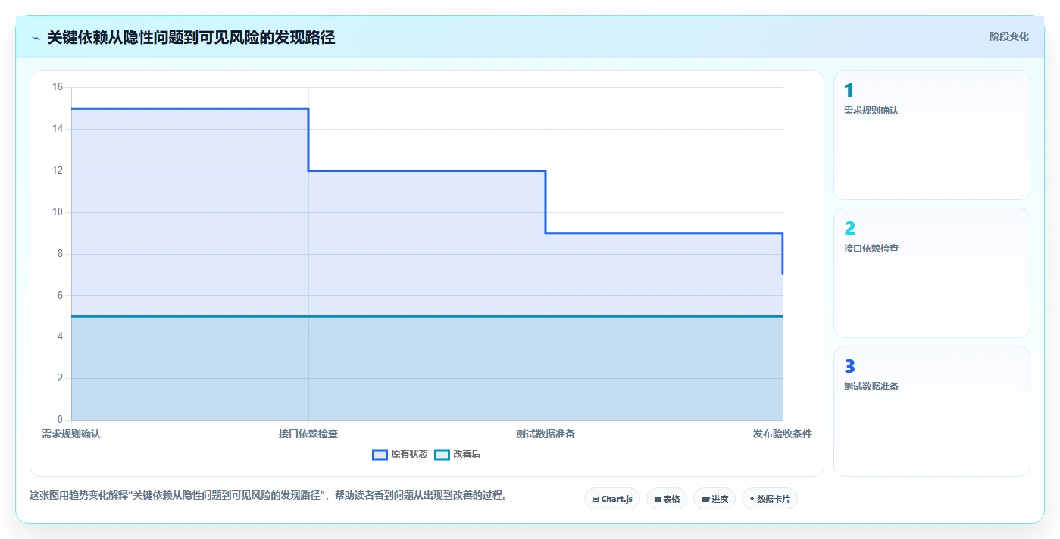Click the y-axis value 16
The width and height of the screenshot is (1060, 539).
pyautogui.click(x=58, y=87)
